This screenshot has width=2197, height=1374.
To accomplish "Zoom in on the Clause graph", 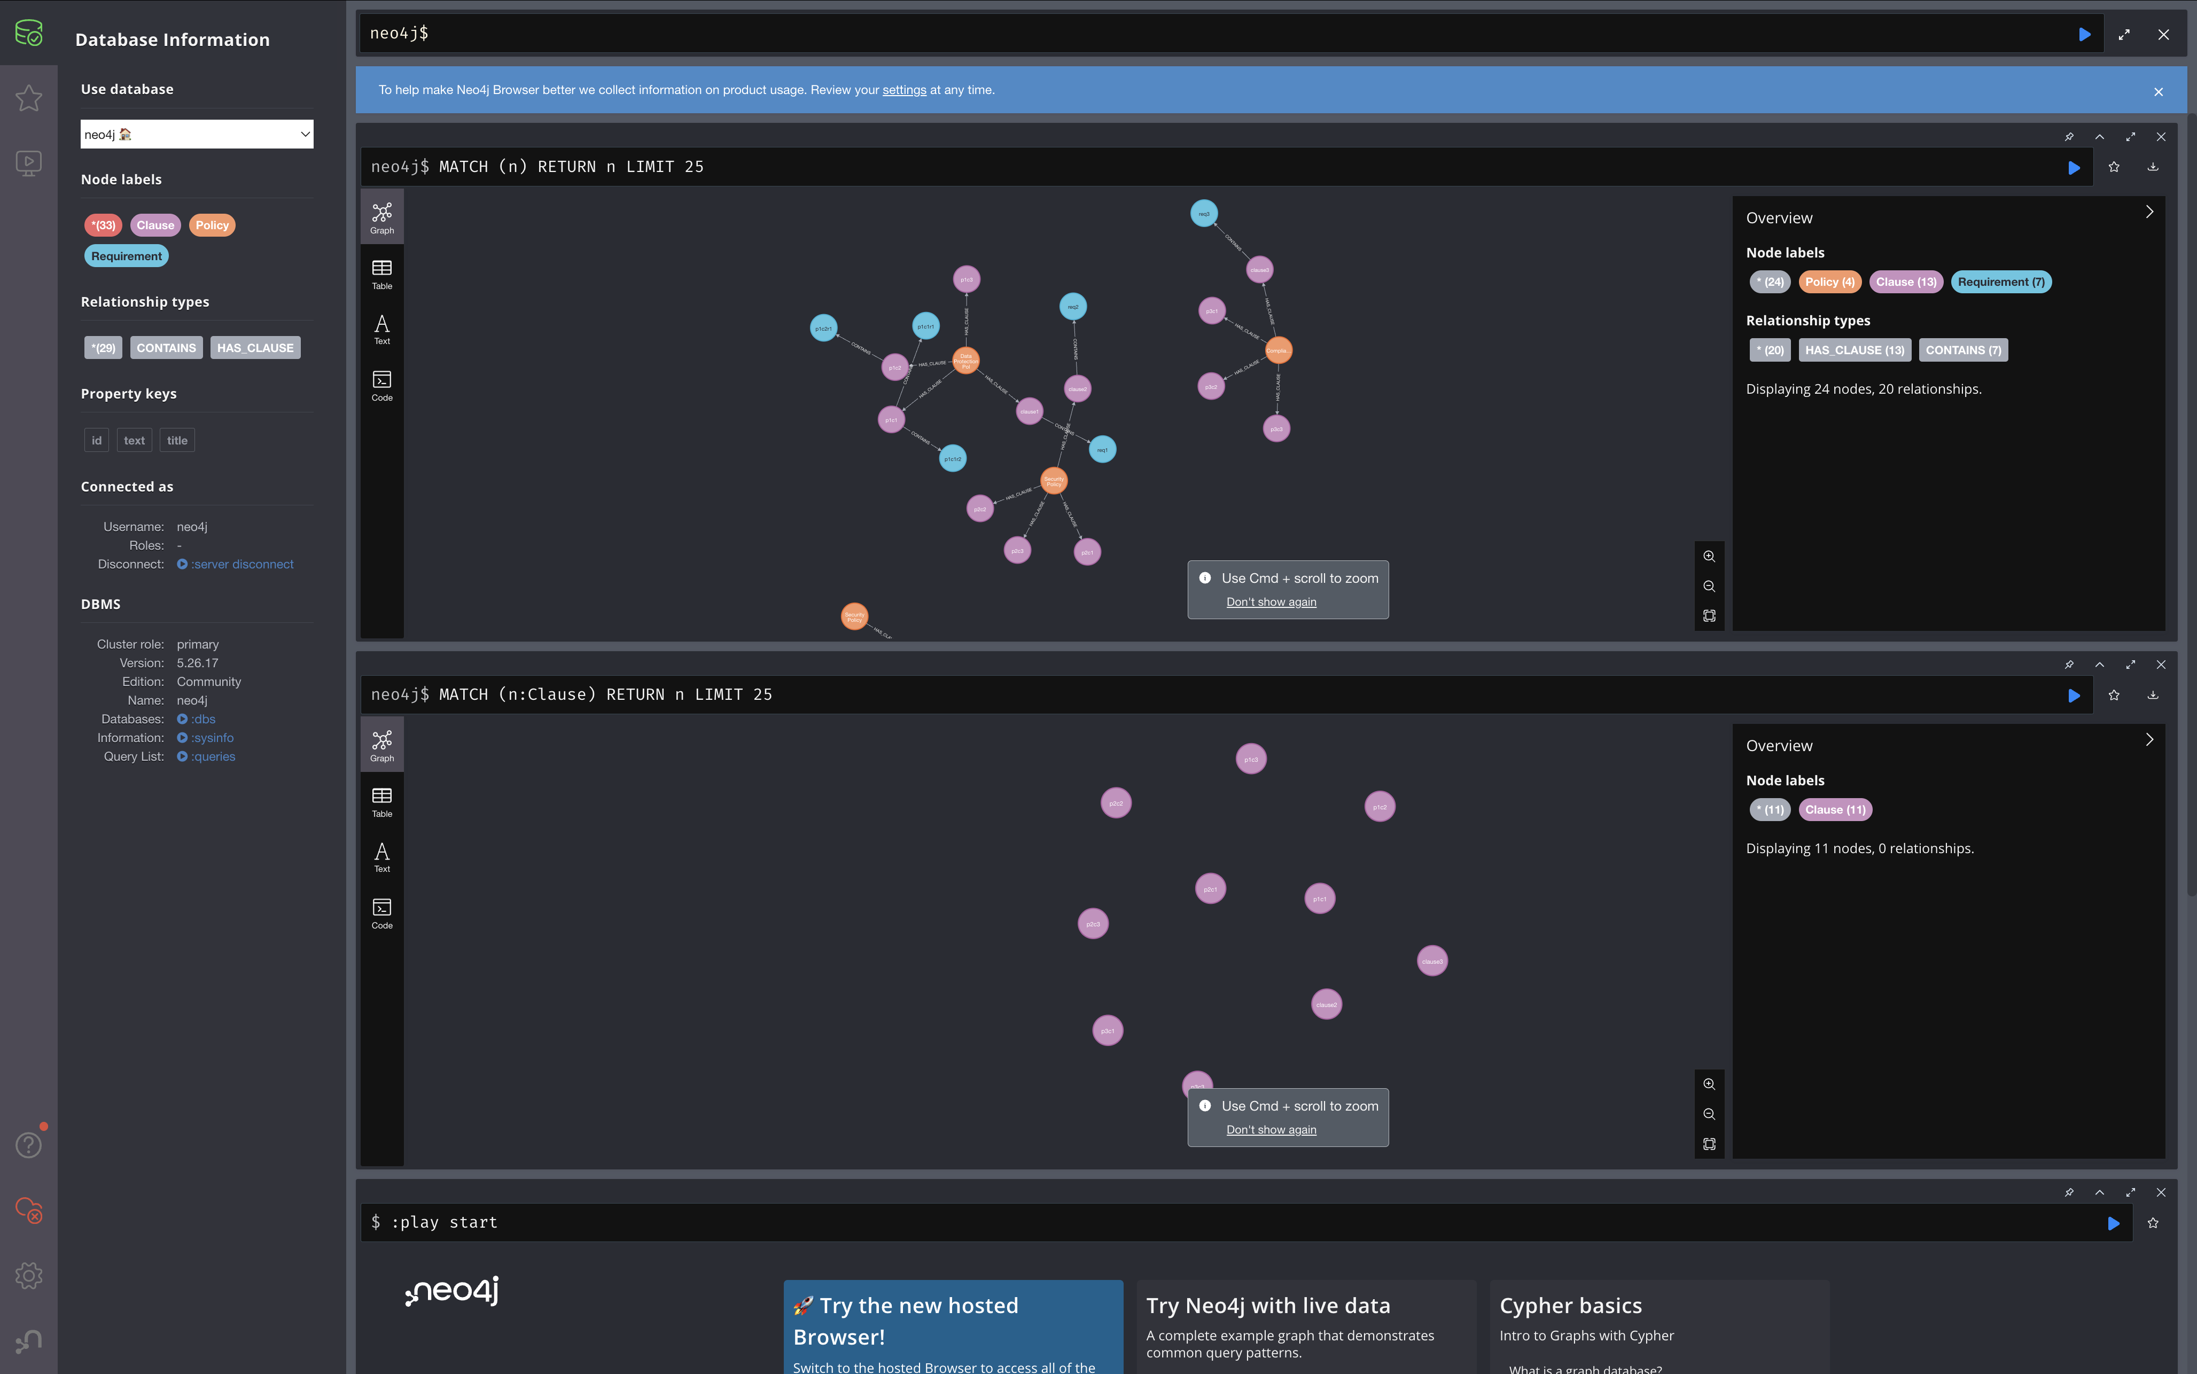I will coord(1709,1084).
